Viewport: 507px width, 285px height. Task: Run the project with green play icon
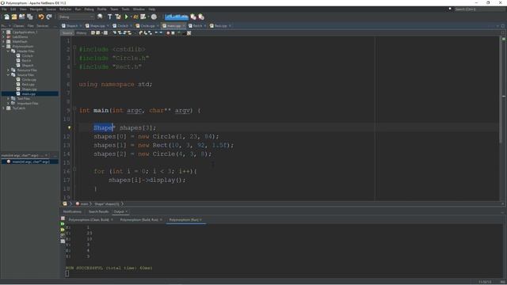pos(127,17)
